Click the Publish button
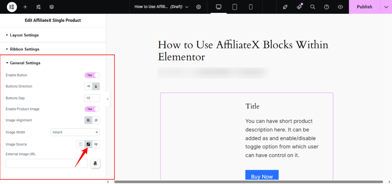The height and width of the screenshot is (184, 392). [364, 7]
